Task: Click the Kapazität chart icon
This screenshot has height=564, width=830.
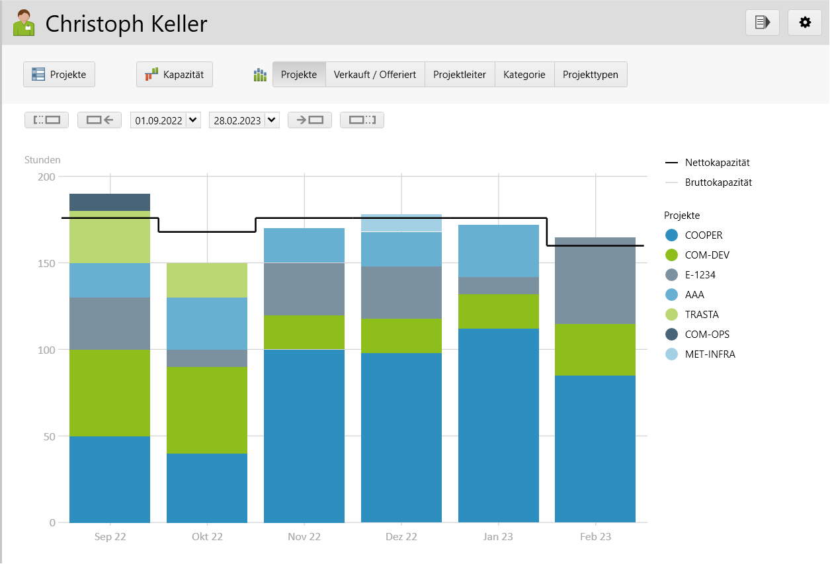Action: 174,74
